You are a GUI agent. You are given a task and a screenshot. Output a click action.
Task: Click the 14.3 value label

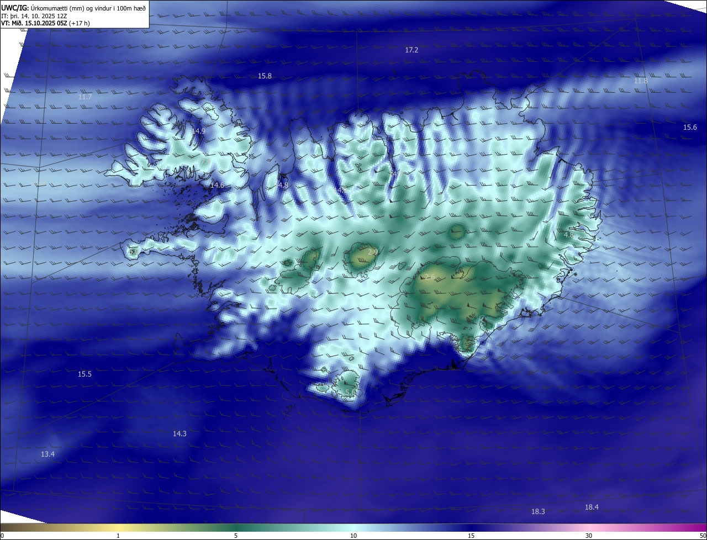tap(180, 434)
